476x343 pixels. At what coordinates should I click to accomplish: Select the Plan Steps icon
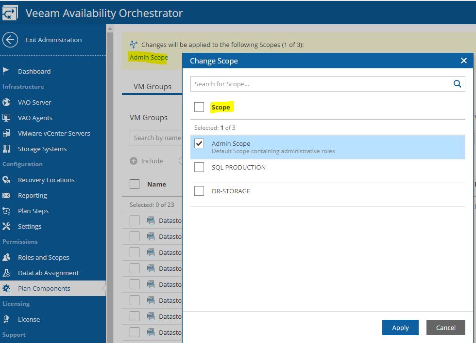point(6,211)
